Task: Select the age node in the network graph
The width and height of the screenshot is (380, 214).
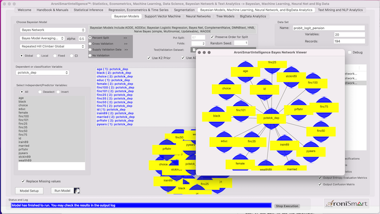Action: 245,71
